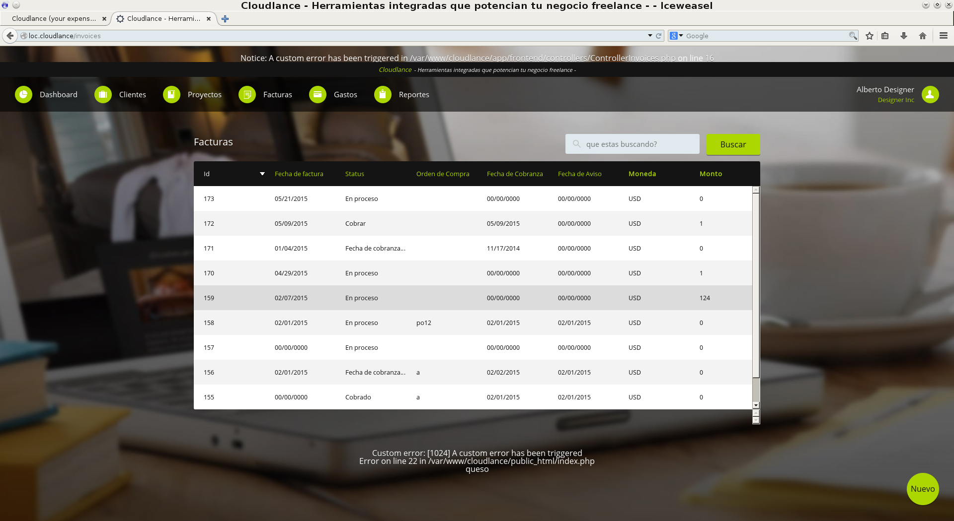Click 'po12' purchase order cell
The image size is (954, 521).
tap(424, 323)
